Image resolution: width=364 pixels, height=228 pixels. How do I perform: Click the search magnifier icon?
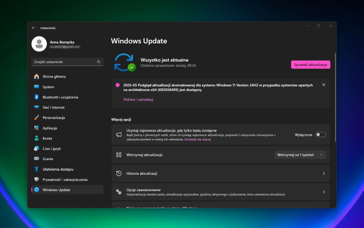[99, 62]
